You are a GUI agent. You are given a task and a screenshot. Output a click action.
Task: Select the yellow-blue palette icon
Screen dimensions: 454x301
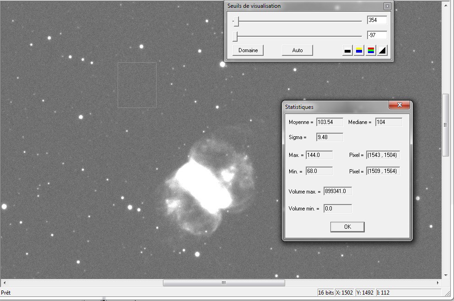click(x=359, y=50)
